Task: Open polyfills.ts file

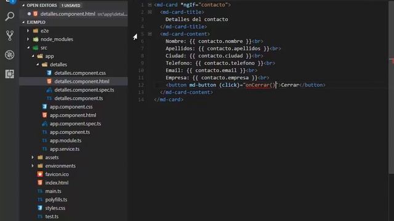Action: point(56,200)
